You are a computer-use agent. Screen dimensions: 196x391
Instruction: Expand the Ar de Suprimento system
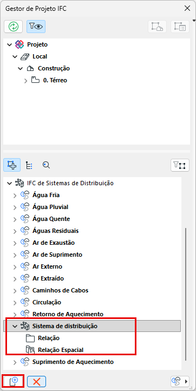[15, 255]
